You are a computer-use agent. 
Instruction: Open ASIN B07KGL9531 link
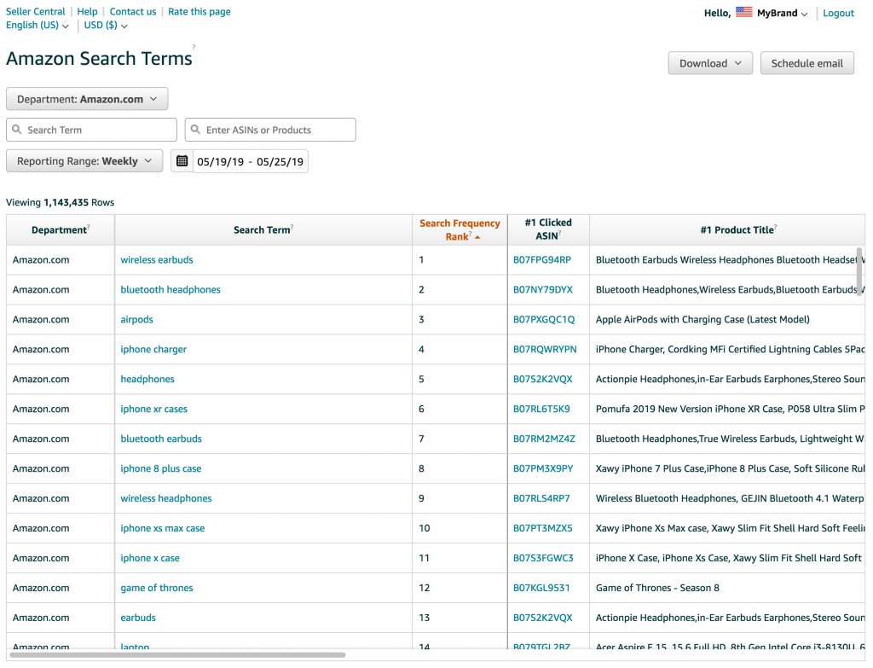coord(541,587)
